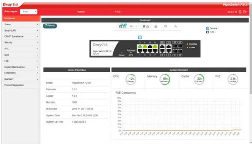Click the CPU usage gauge
Image resolution: width=252 pixels, height=144 pixels.
(131, 79)
